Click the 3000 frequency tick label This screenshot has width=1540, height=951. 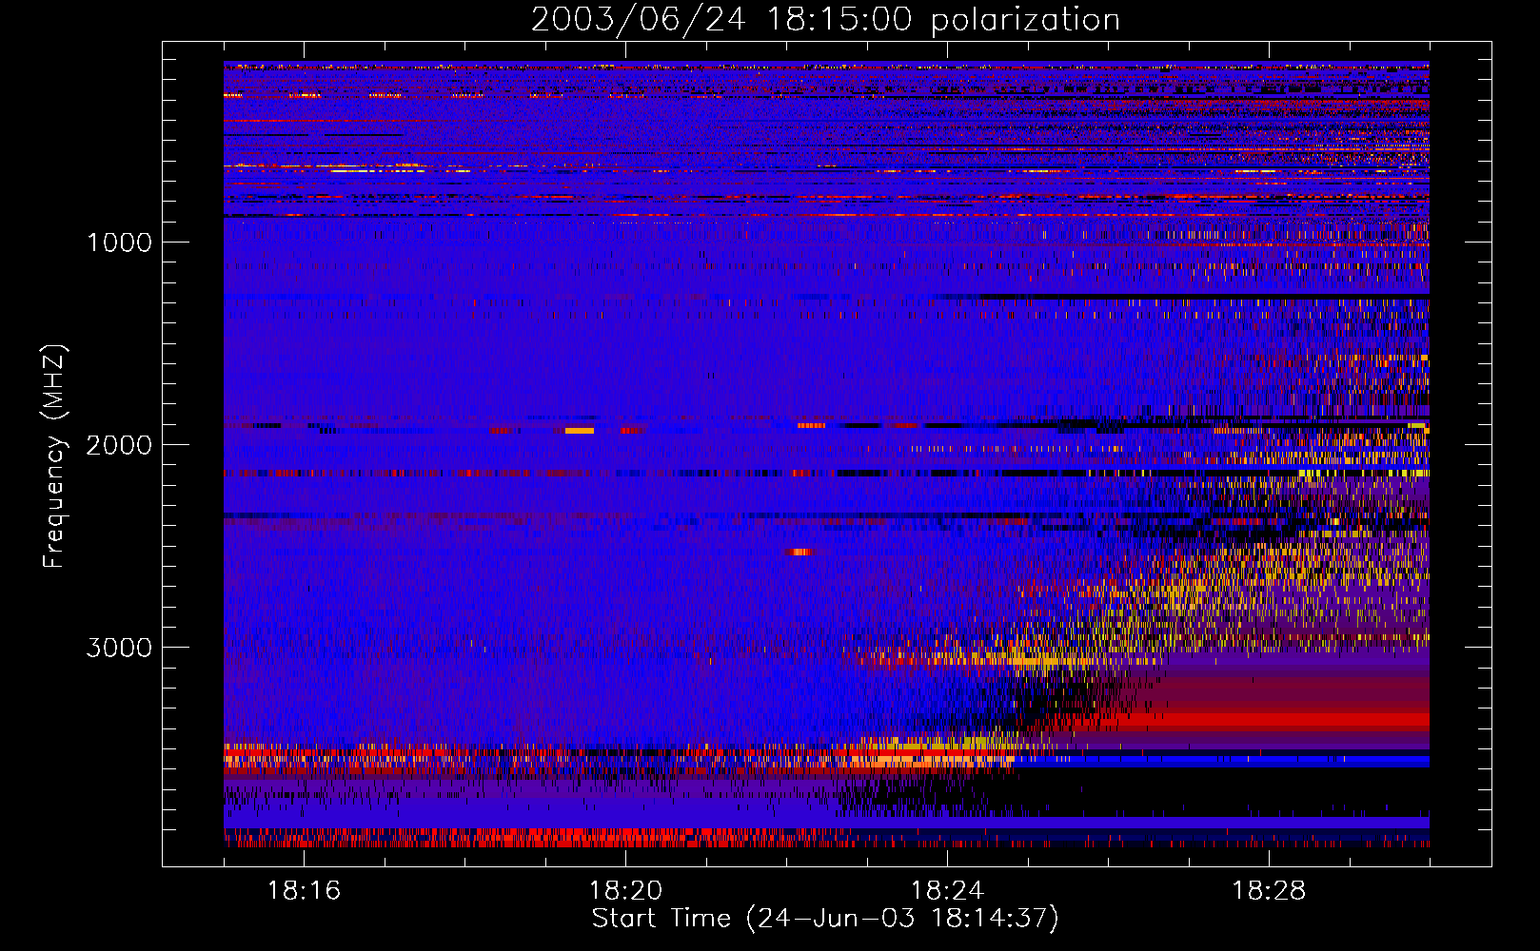tap(120, 648)
